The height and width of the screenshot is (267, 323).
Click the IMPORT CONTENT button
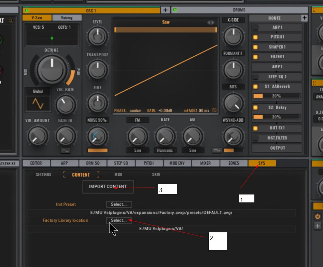click(x=108, y=186)
